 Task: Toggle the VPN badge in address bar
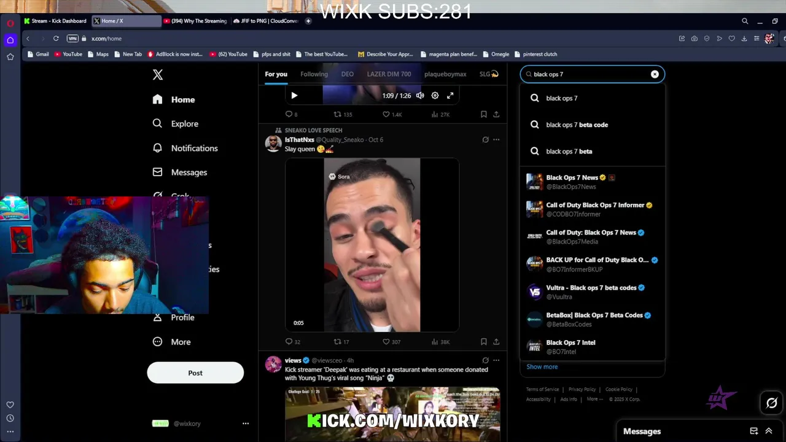72,38
